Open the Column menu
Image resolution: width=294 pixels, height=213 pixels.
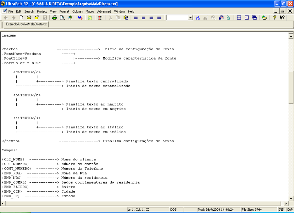pos(77,11)
